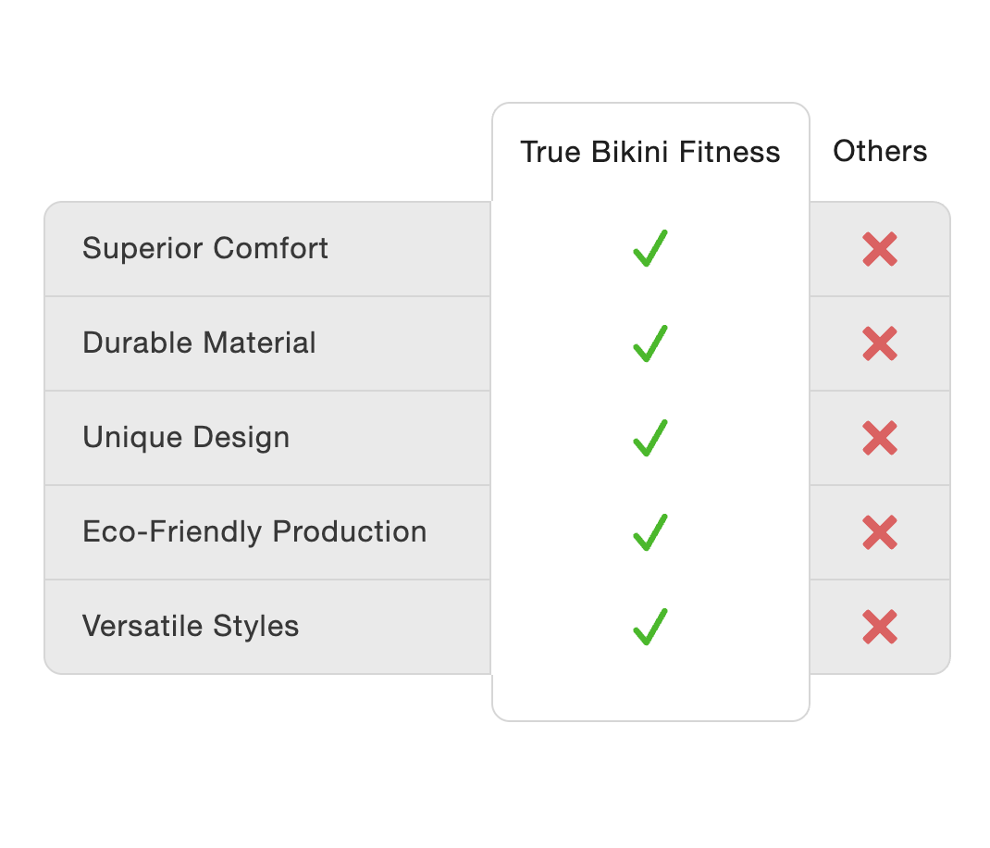
Task: Click the Unique Design row label
Action: pyautogui.click(x=186, y=438)
